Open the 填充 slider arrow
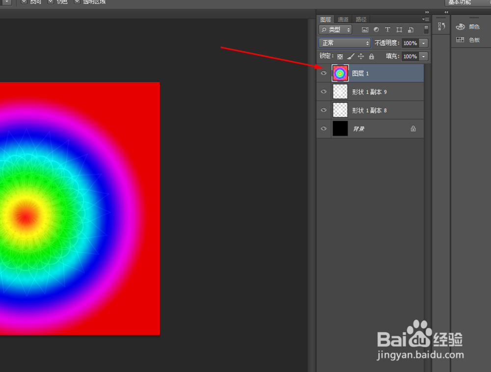 coord(423,56)
